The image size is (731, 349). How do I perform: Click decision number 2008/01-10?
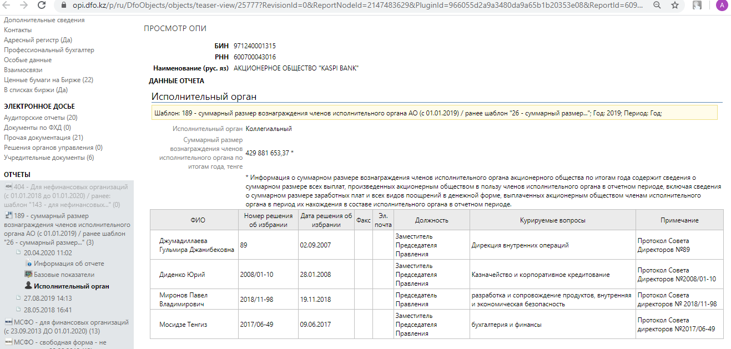256,275
